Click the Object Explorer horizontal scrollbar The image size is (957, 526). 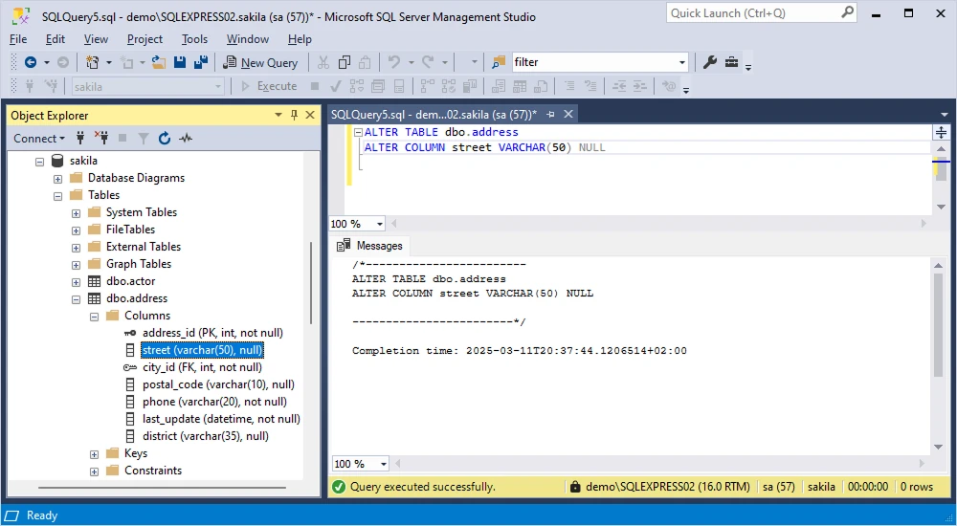163,488
